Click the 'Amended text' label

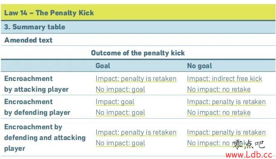point(28,40)
